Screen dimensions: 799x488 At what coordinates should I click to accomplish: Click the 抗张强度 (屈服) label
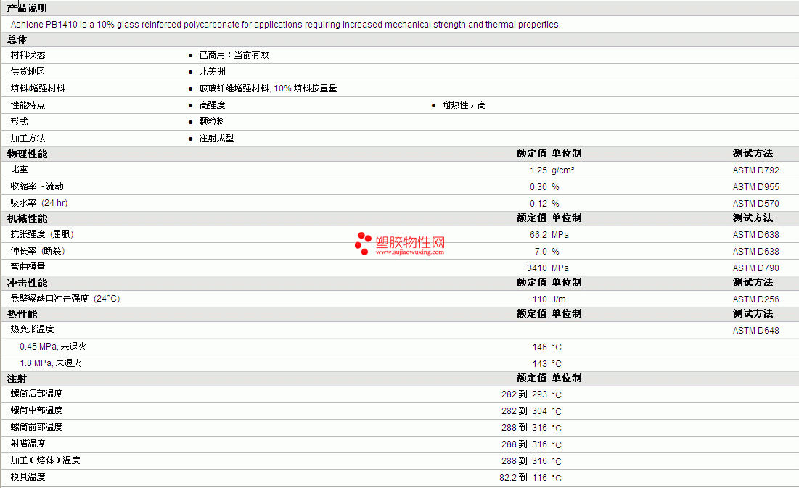[42, 234]
